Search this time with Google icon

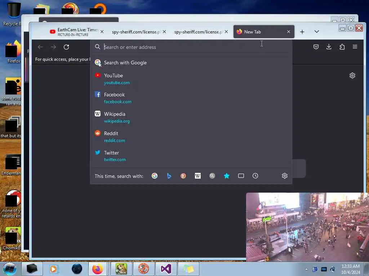point(155,176)
